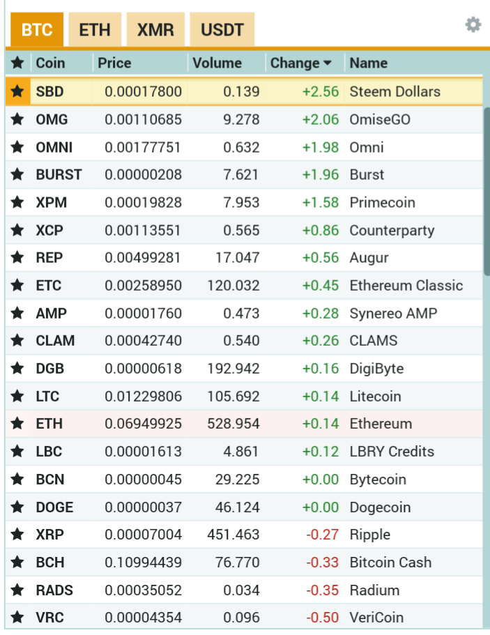The width and height of the screenshot is (490, 635).
Task: Click the BCH price 0.10994439
Action: pyautogui.click(x=144, y=562)
